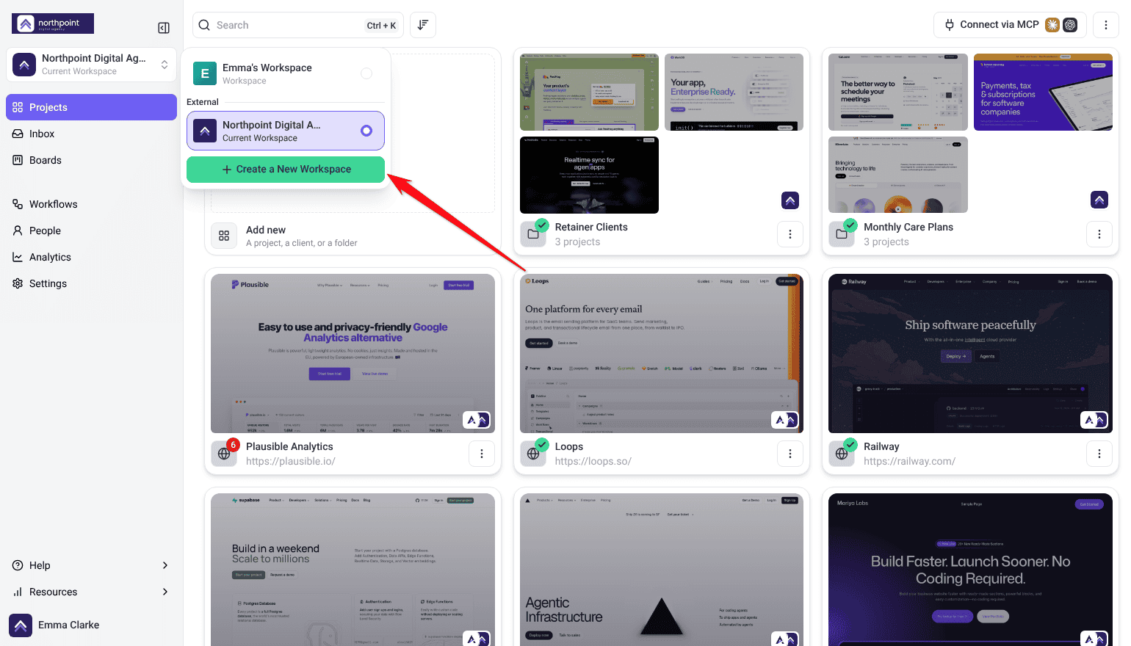Click "3 projects" under Retainer Clients
The height and width of the screenshot is (646, 1131).
pos(577,242)
